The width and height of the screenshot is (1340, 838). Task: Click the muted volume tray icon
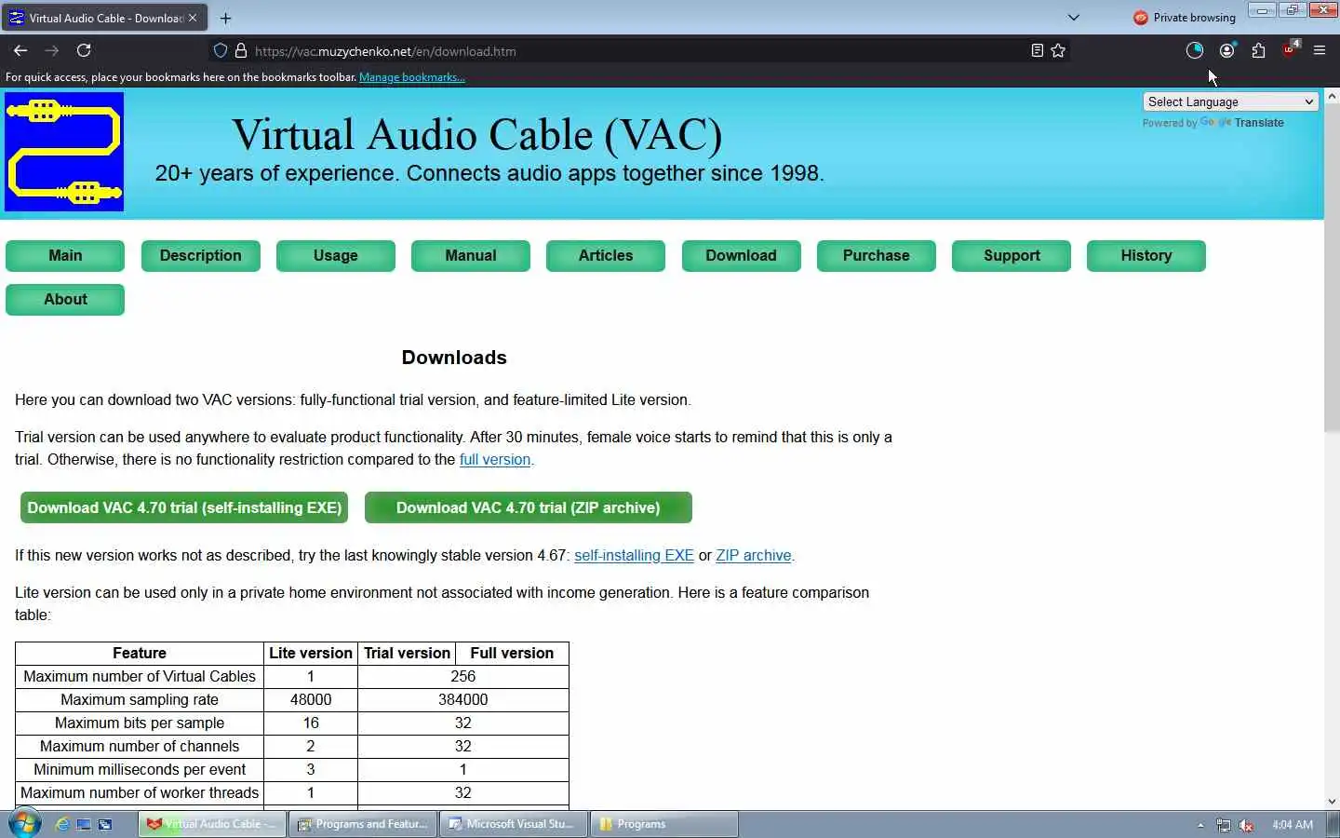(x=1246, y=825)
